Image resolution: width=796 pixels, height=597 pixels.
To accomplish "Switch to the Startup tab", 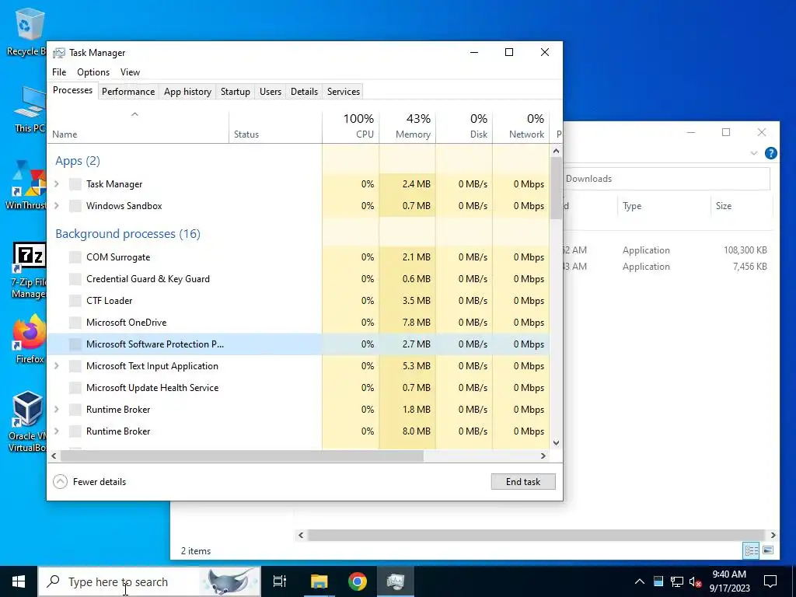I will (235, 92).
